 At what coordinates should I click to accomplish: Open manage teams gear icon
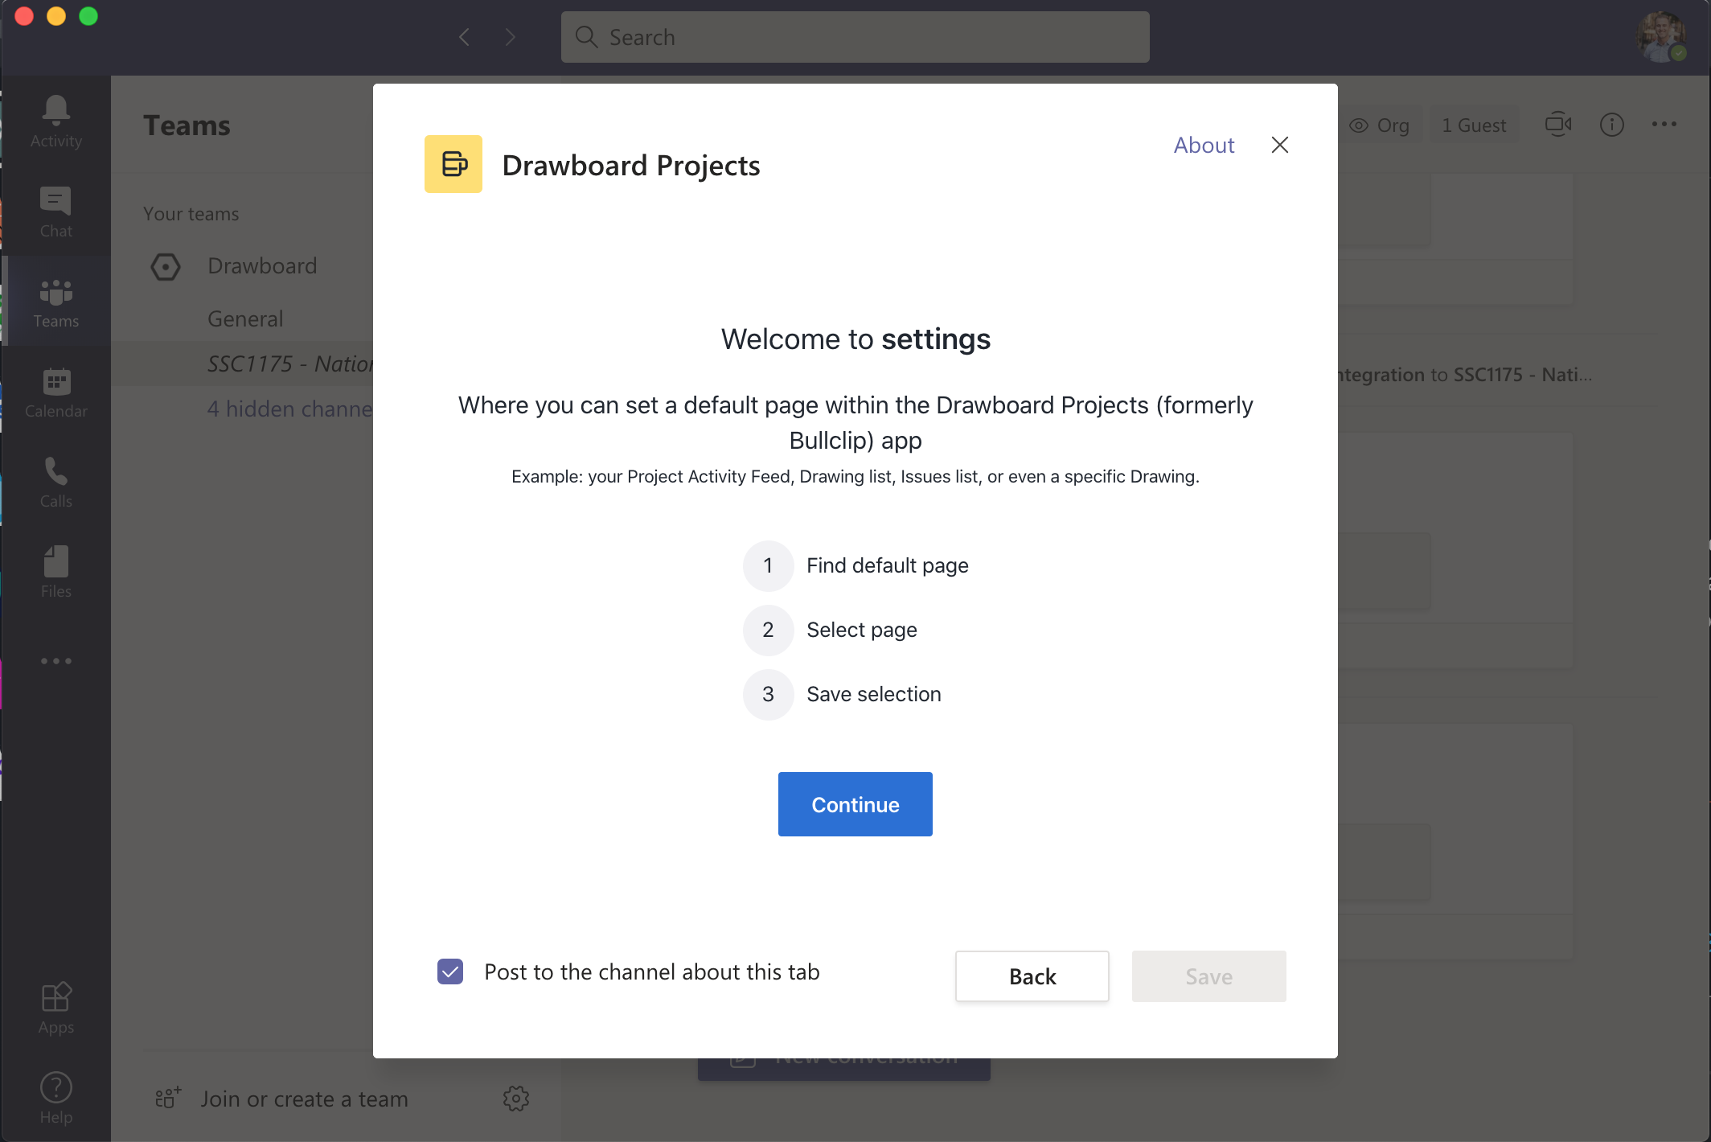[x=516, y=1099]
